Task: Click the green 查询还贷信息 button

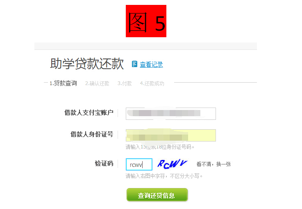Action: tap(157, 195)
